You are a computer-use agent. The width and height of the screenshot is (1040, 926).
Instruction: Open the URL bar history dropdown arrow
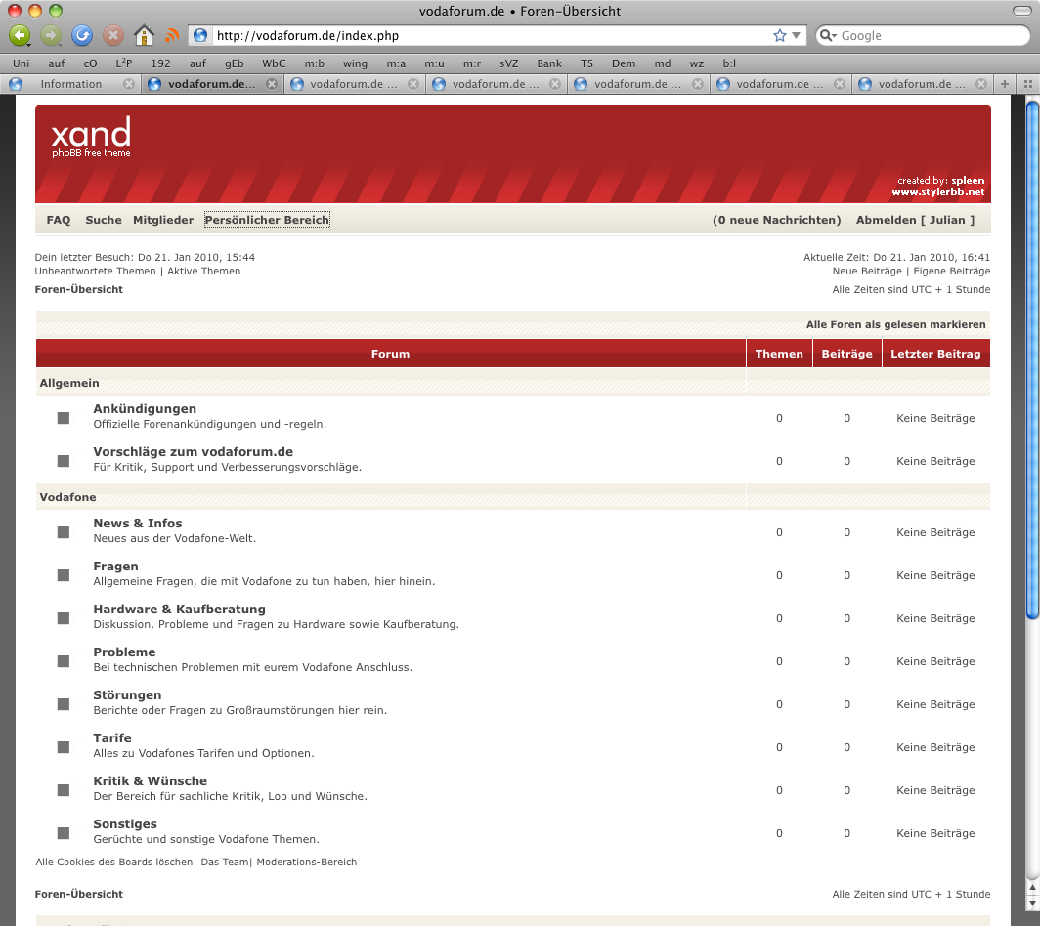coord(797,36)
